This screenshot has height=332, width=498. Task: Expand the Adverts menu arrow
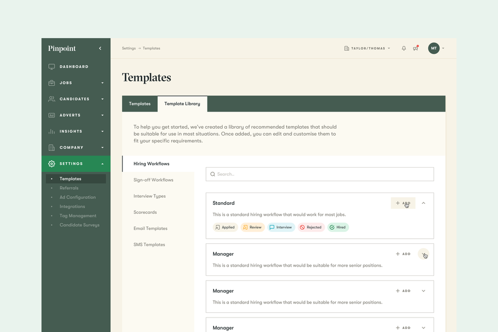tap(102, 115)
